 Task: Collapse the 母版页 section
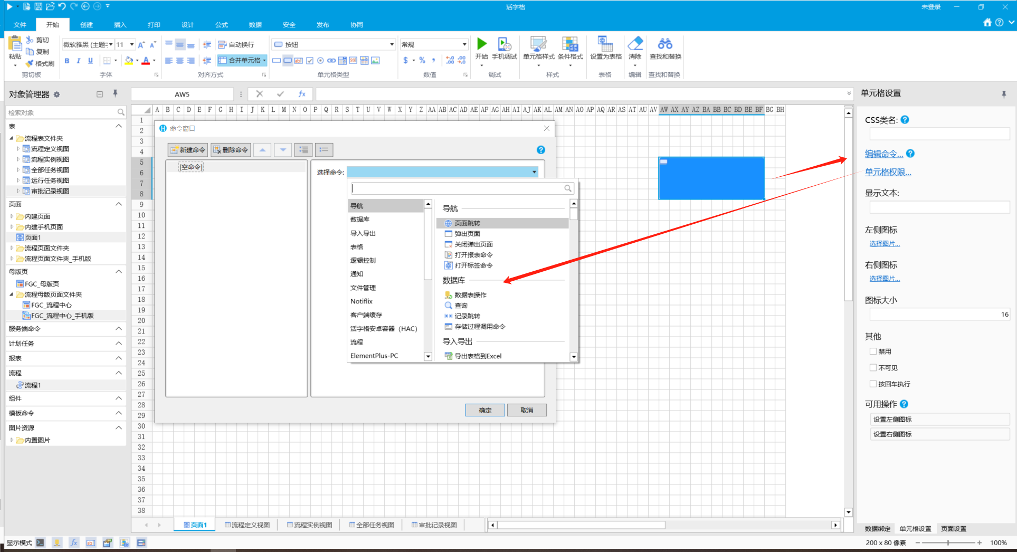[x=119, y=271]
